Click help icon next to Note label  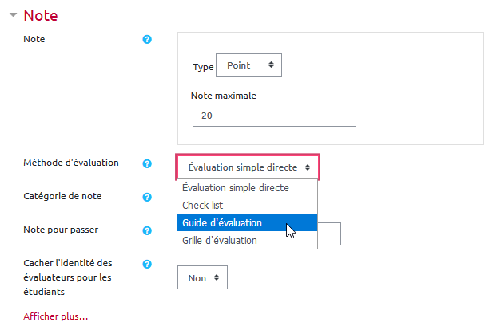pyautogui.click(x=147, y=39)
